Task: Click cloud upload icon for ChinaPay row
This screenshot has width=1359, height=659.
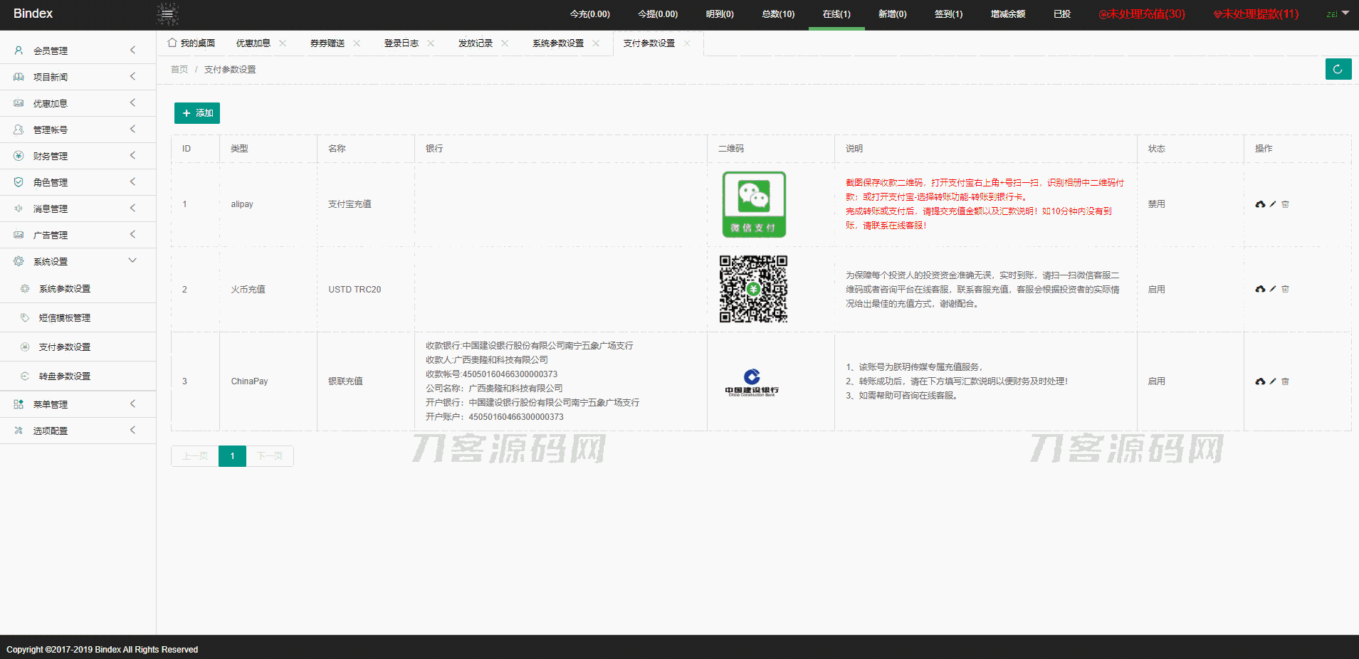Action: (x=1260, y=381)
